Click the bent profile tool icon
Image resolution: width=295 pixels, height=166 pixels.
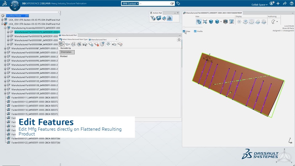pos(114,44)
